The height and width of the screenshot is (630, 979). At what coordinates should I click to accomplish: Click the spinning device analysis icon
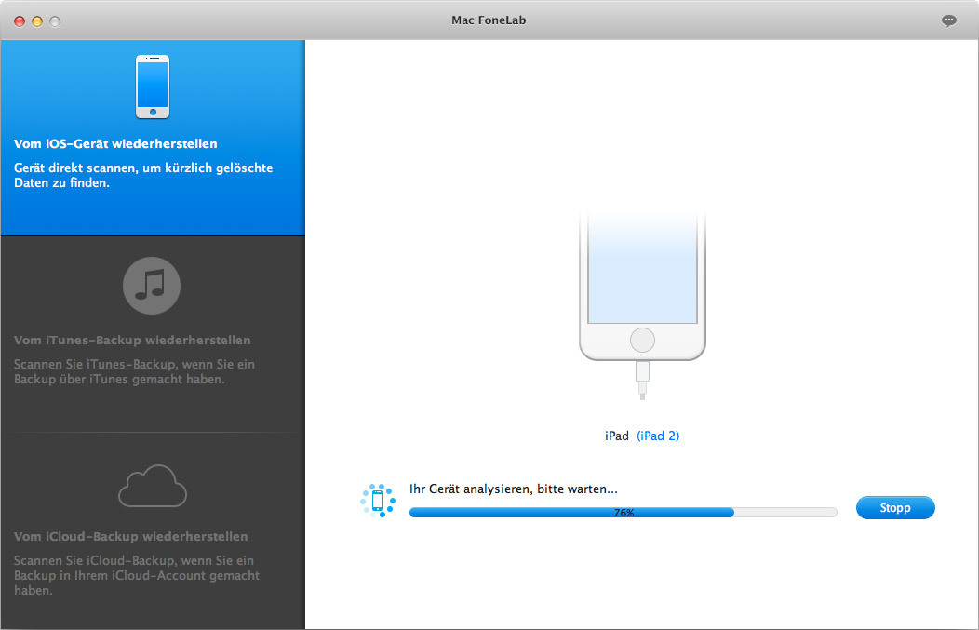(378, 501)
